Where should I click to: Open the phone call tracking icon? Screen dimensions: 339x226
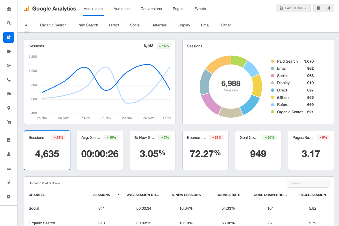pos(9,80)
